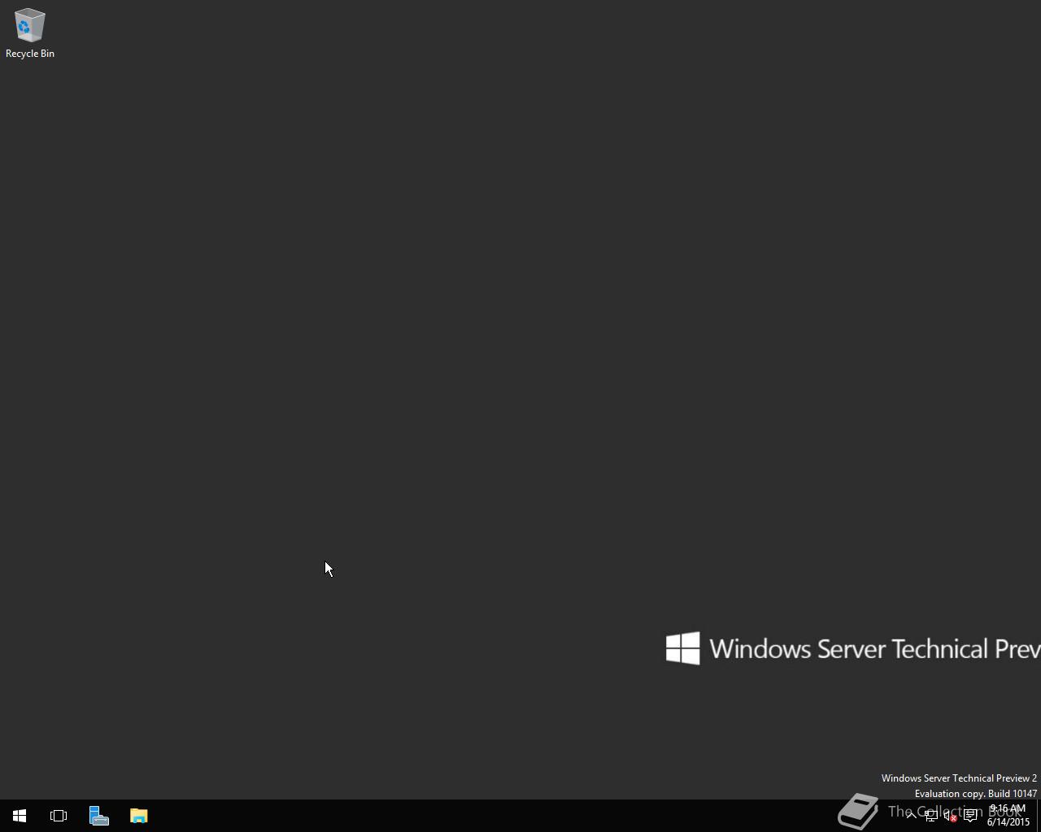Open Task View from the taskbar
Viewport: 1041px width, 832px height.
59,816
